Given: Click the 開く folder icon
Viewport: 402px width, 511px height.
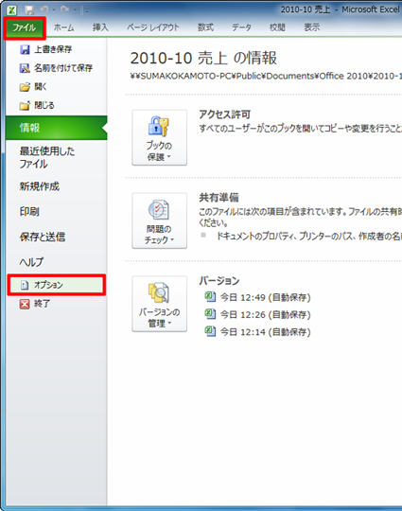Looking at the screenshot, I should click(x=25, y=87).
